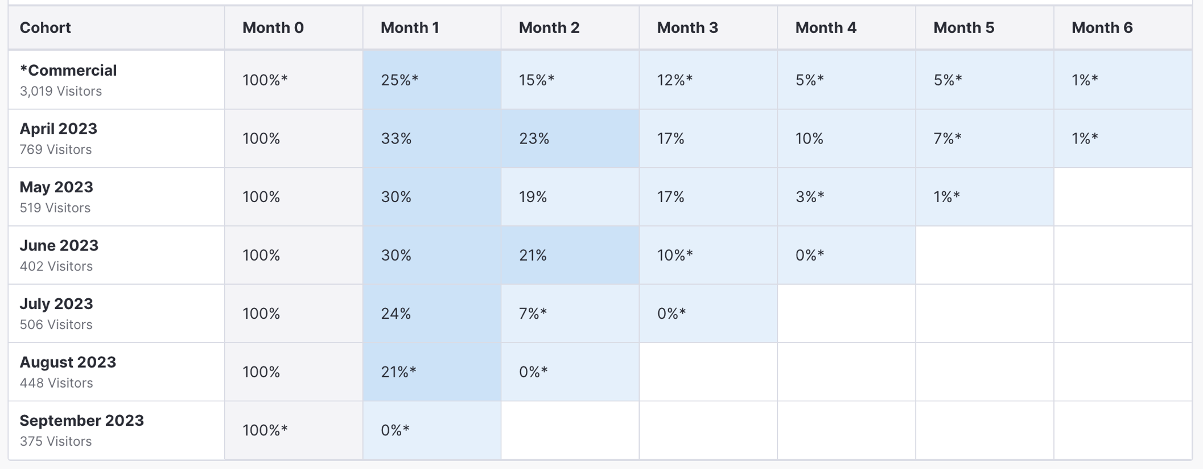Click the 19% cell in May 2023 row
Image resolution: width=1203 pixels, height=469 pixels.
tap(570, 197)
